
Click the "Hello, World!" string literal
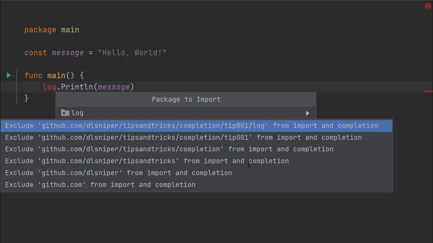click(132, 53)
